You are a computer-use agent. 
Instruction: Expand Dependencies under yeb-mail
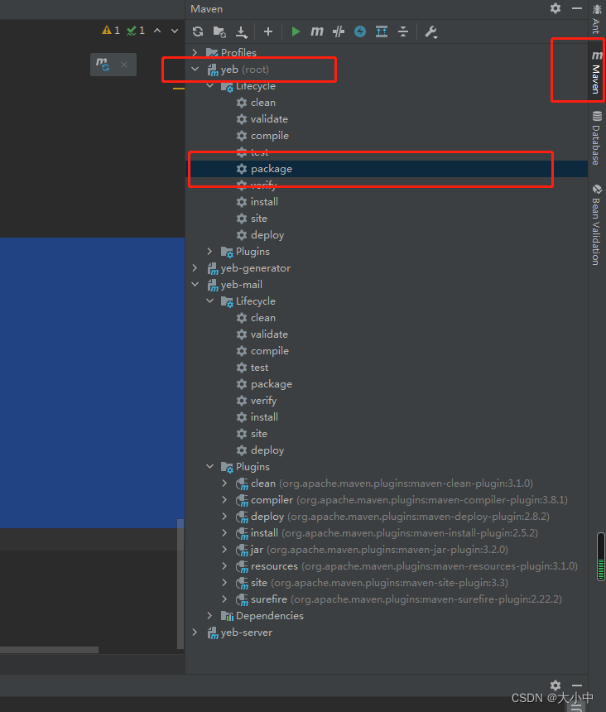coord(209,615)
